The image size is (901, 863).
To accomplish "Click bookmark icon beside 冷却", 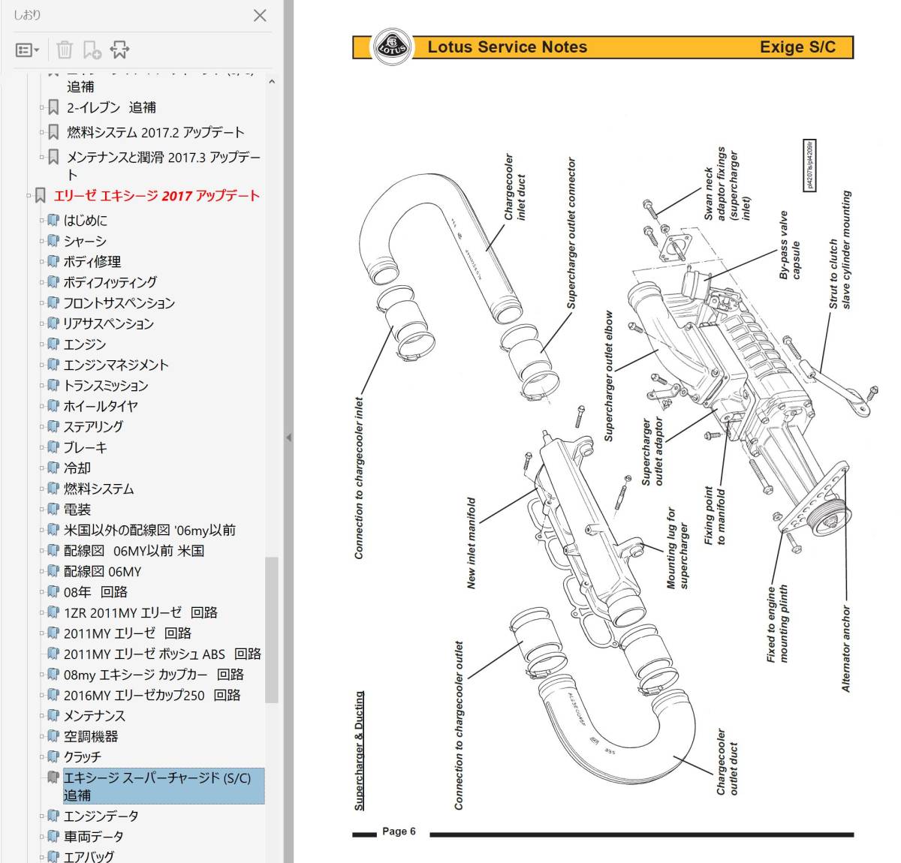I will pyautogui.click(x=53, y=468).
